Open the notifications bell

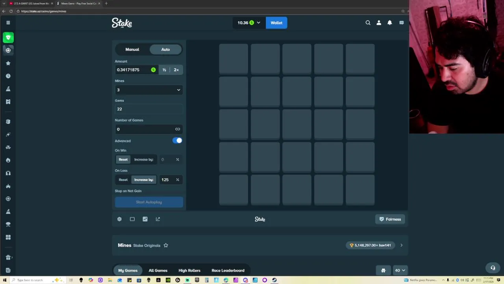(390, 23)
